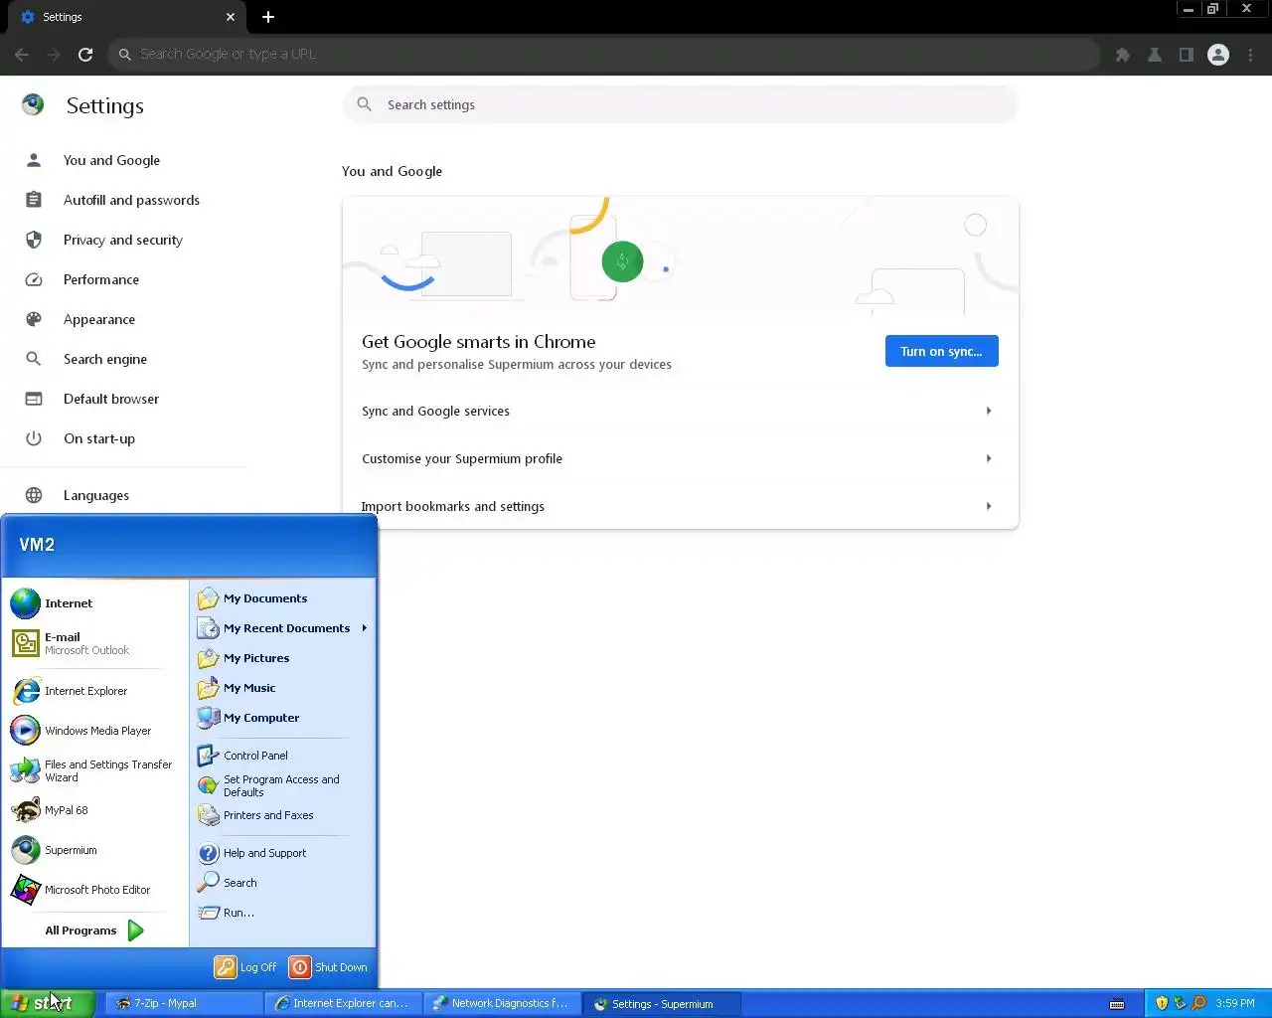
Task: Click the address bar
Action: (604, 55)
